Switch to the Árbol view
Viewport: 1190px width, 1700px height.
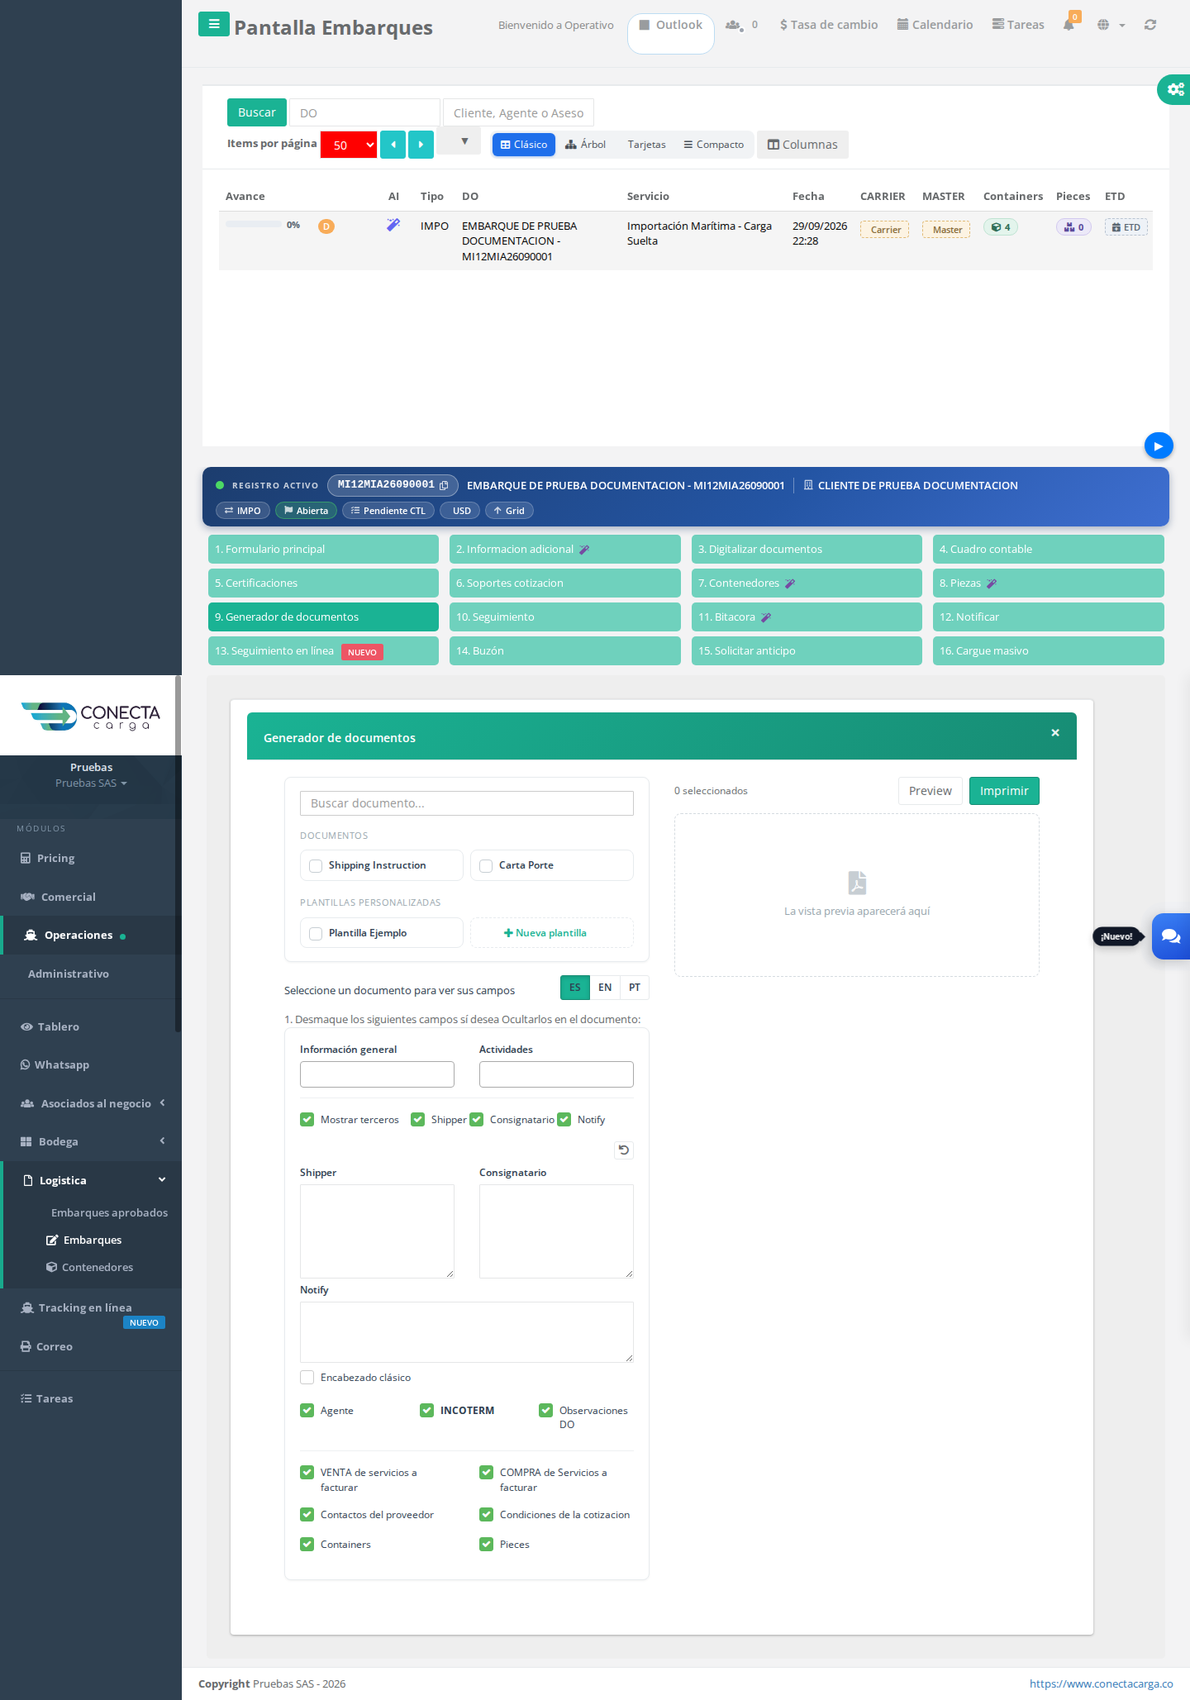coord(585,145)
